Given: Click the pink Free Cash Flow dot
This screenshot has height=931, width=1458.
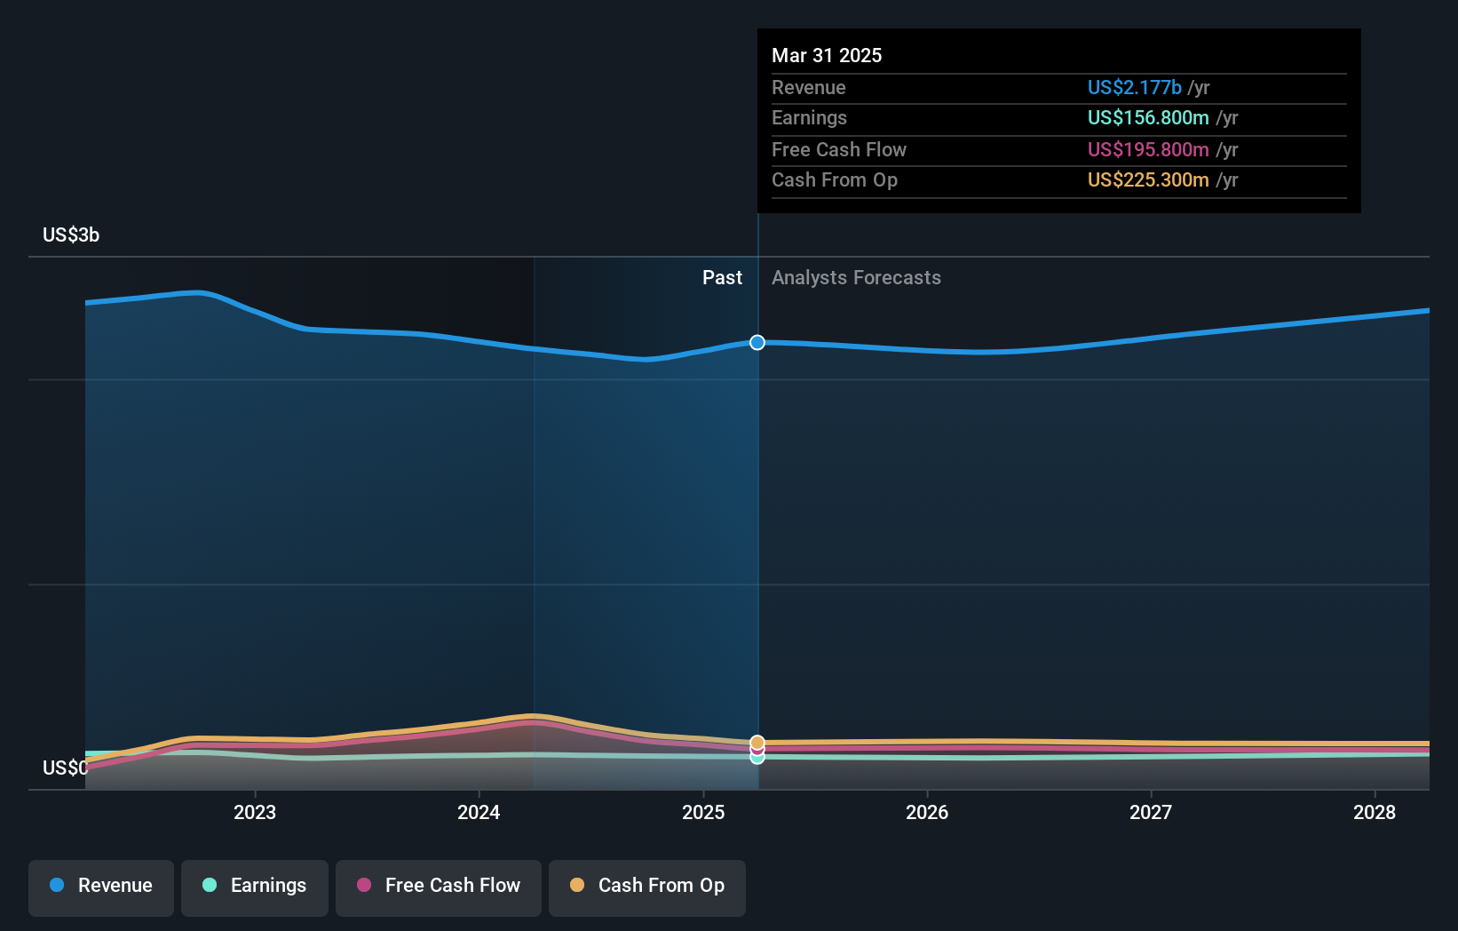Looking at the screenshot, I should pyautogui.click(x=364, y=885).
